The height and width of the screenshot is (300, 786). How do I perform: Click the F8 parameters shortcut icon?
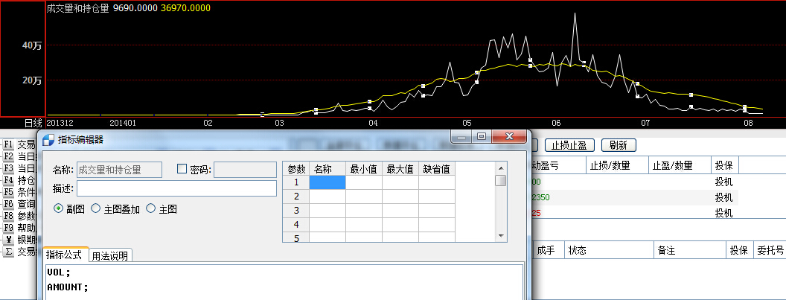pos(9,216)
